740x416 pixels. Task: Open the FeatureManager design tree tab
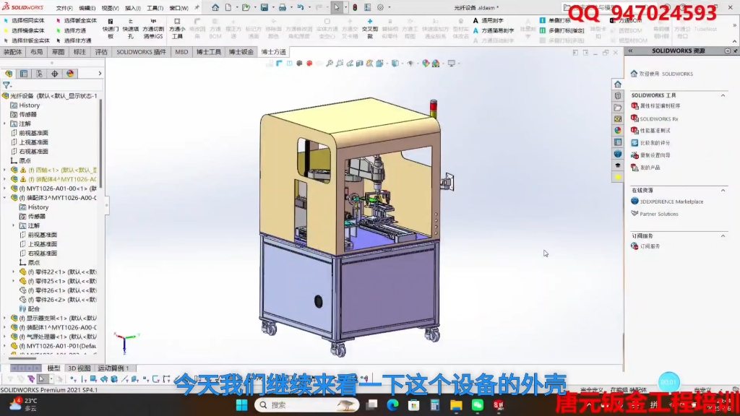point(9,74)
